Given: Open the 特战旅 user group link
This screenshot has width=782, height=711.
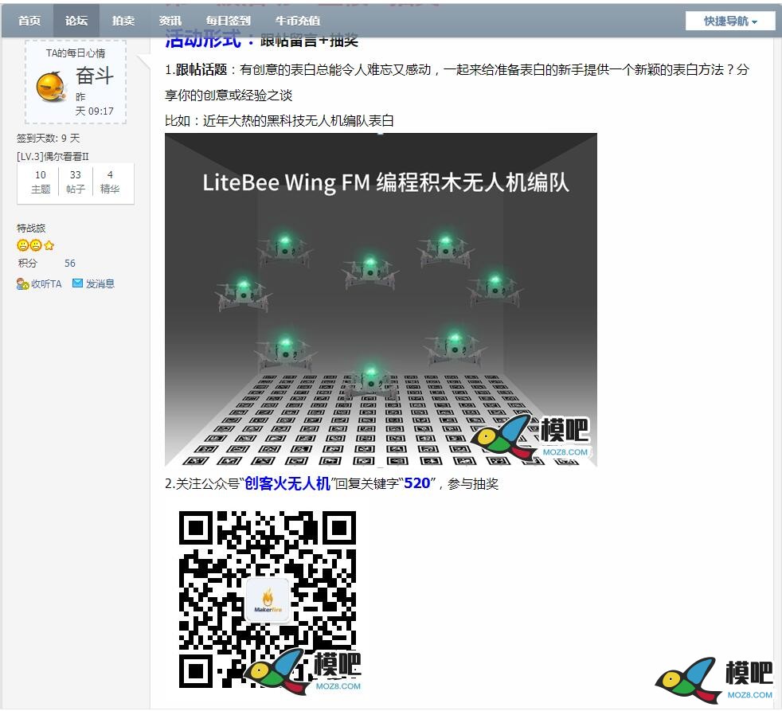Looking at the screenshot, I should [x=31, y=229].
